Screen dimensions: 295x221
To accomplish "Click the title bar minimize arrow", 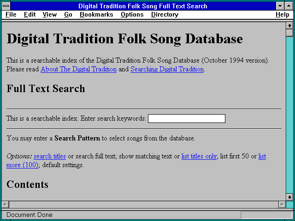I will point(280,6).
